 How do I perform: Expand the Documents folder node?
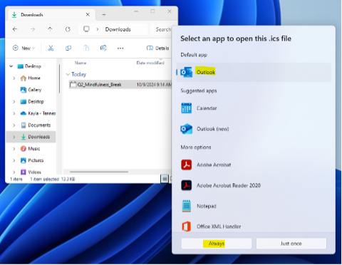pos(14,125)
